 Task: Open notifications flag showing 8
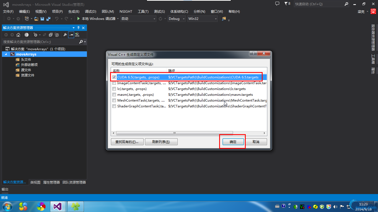[x=287, y=4]
